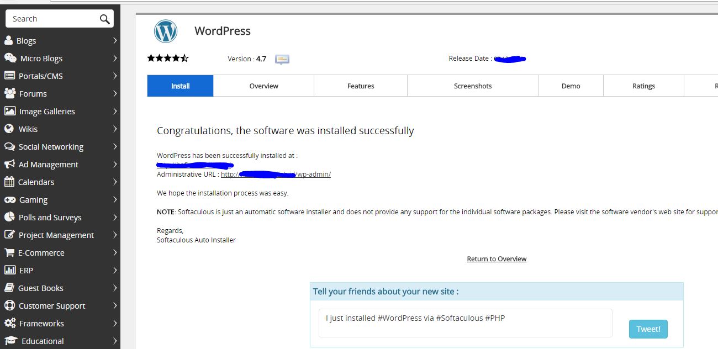
Task: Select the Features tab
Action: point(361,86)
